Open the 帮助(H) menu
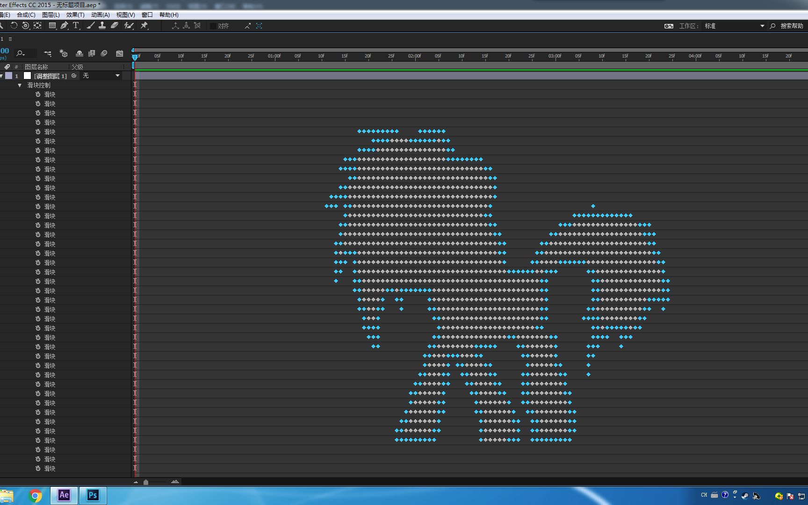This screenshot has width=808, height=505. pyautogui.click(x=169, y=15)
